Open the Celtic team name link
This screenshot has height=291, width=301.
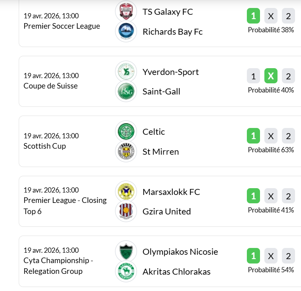(154, 132)
